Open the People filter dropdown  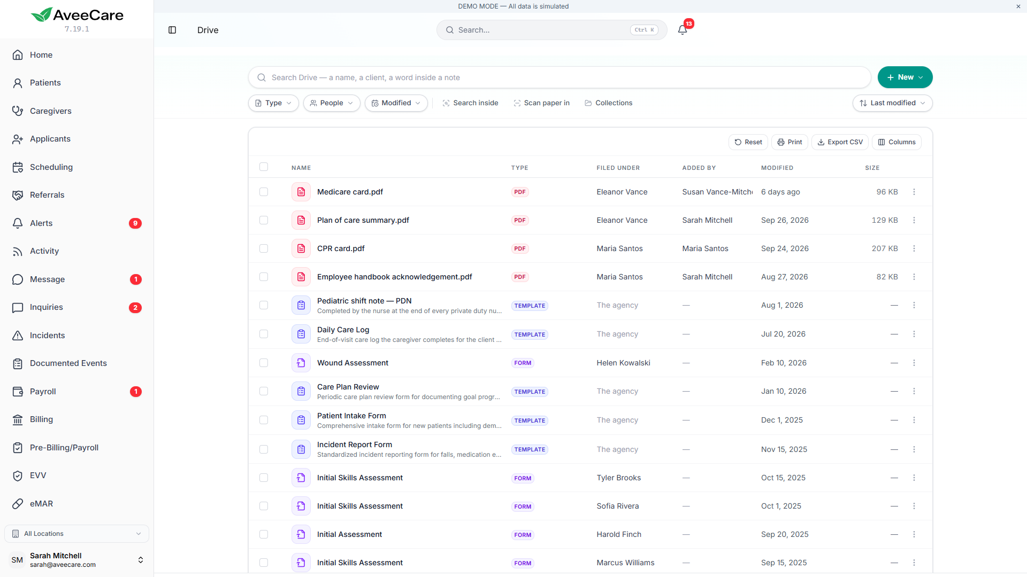tap(332, 103)
